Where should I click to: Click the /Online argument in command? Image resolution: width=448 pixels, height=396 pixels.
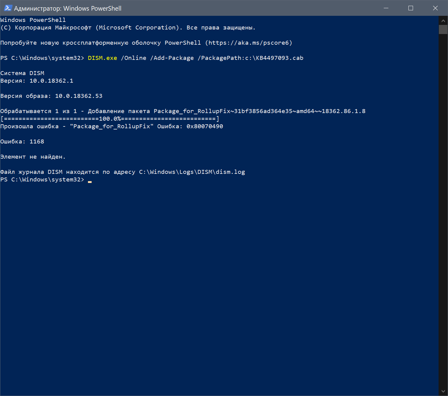[x=134, y=58]
